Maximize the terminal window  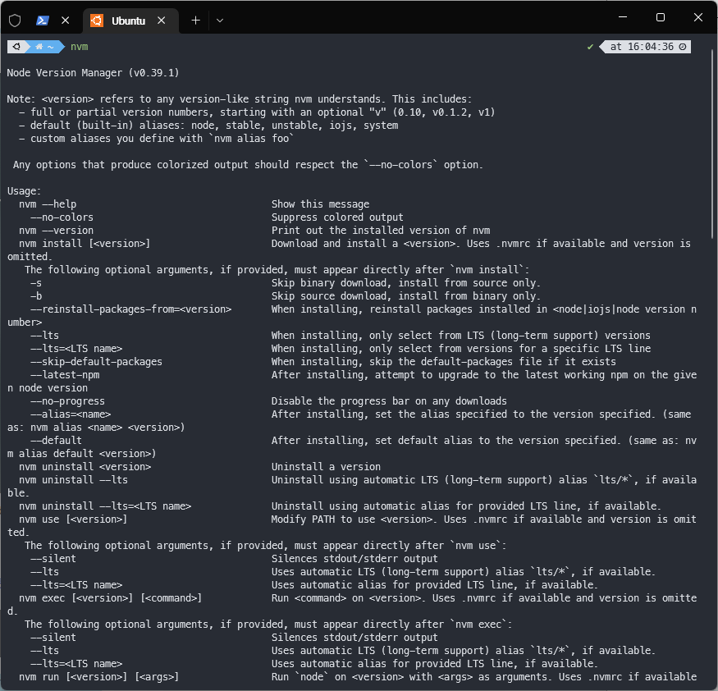661,17
